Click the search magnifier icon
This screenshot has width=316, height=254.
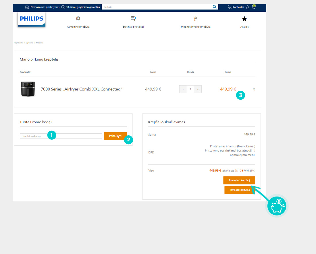click(214, 7)
